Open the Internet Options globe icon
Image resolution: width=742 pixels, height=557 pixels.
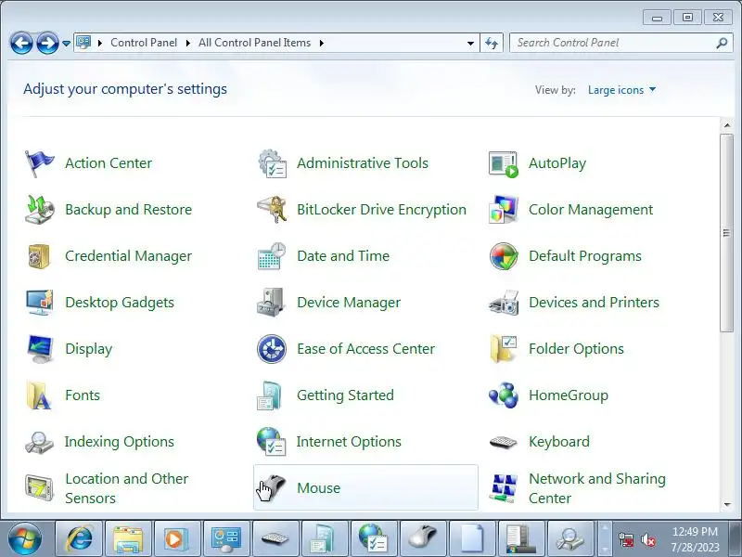[x=271, y=442]
